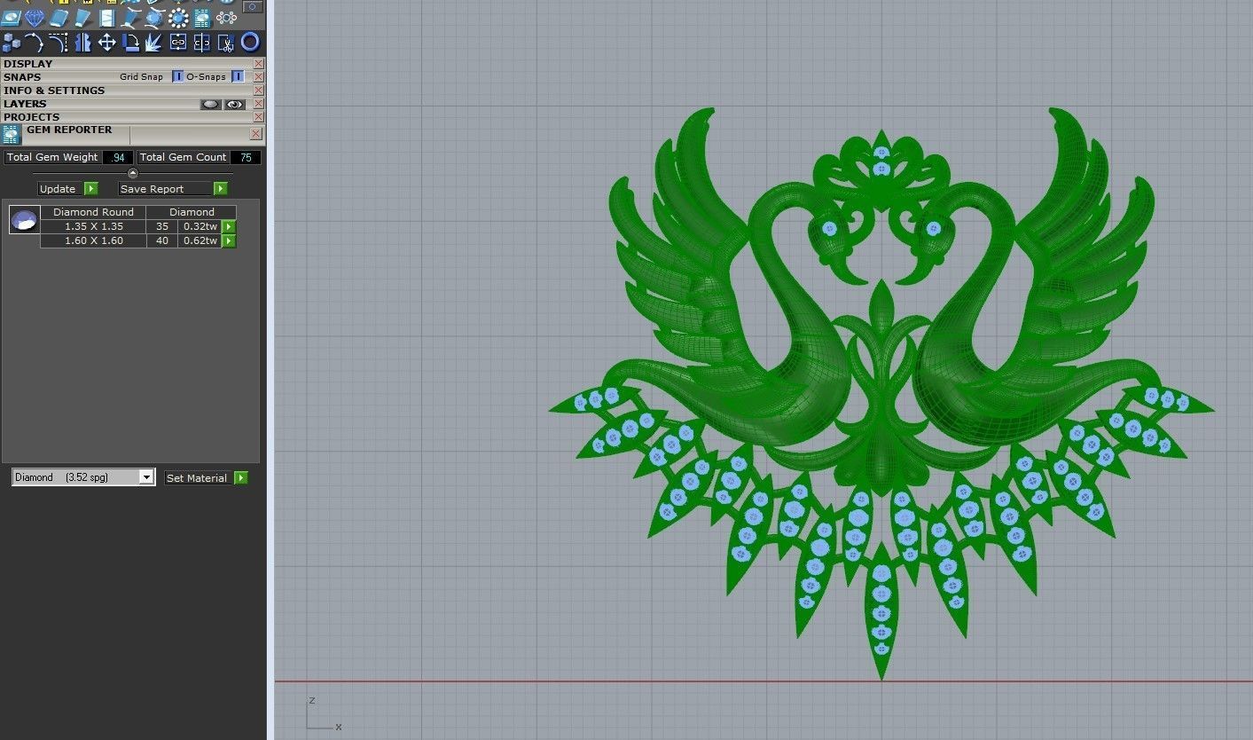The image size is (1253, 740).
Task: Toggle the eye visibility in LAYERS header
Action: tap(234, 104)
